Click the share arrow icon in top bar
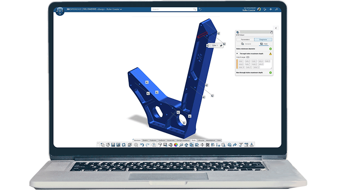This screenshot has width=343, height=192. tap(276, 9)
